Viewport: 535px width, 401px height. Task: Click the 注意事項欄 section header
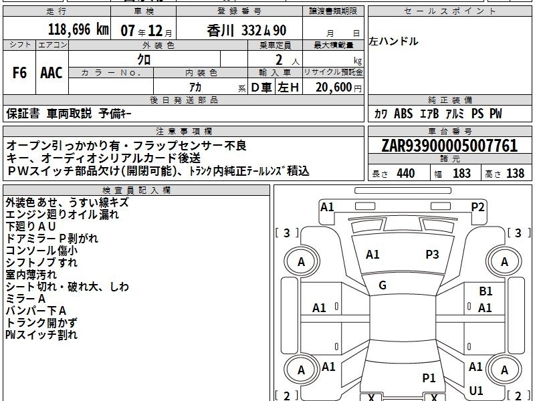pyautogui.click(x=183, y=131)
